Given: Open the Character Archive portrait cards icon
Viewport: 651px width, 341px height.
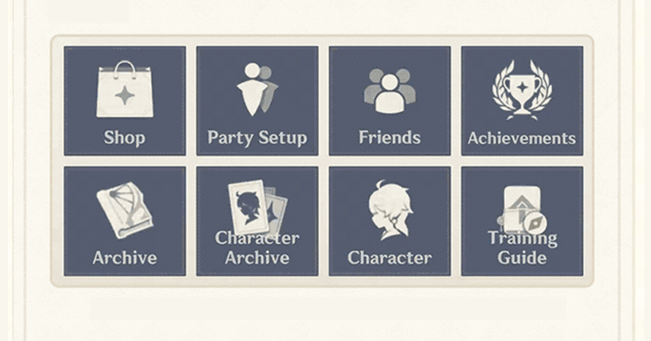Looking at the screenshot, I should coord(258,208).
